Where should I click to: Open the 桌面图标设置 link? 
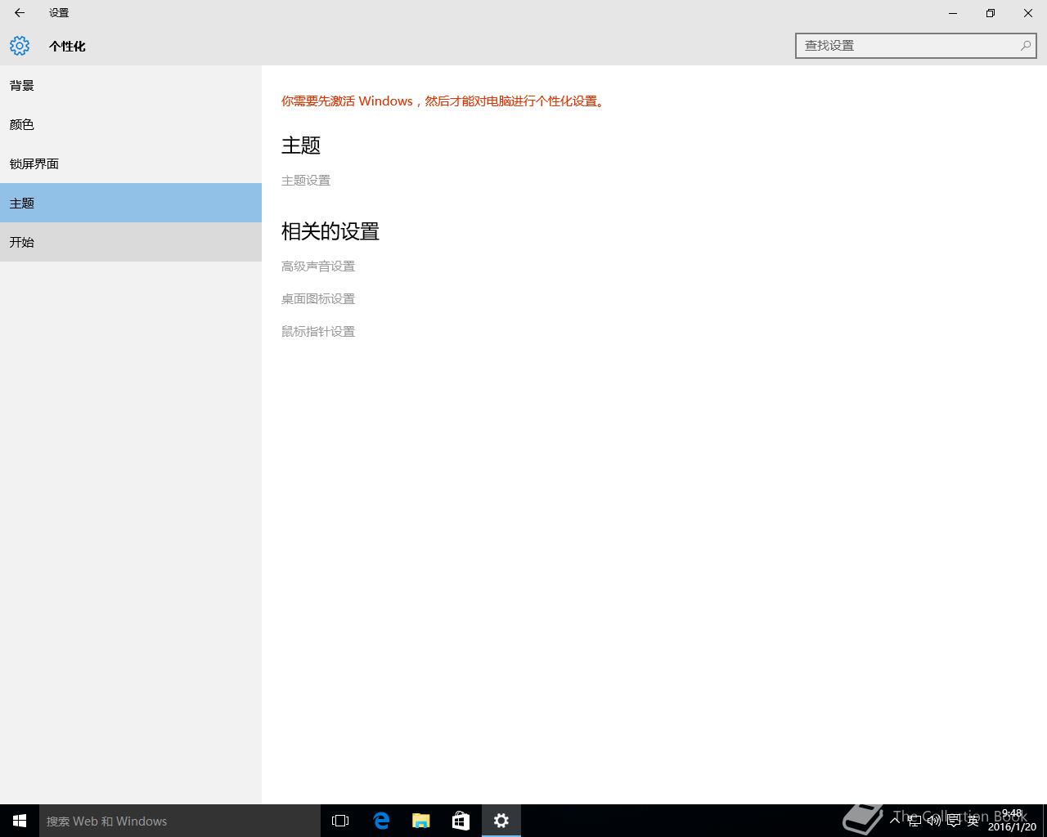tap(318, 299)
